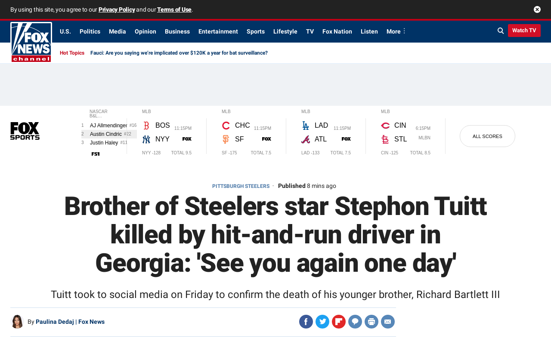Expand the More navigation menu

click(x=396, y=31)
